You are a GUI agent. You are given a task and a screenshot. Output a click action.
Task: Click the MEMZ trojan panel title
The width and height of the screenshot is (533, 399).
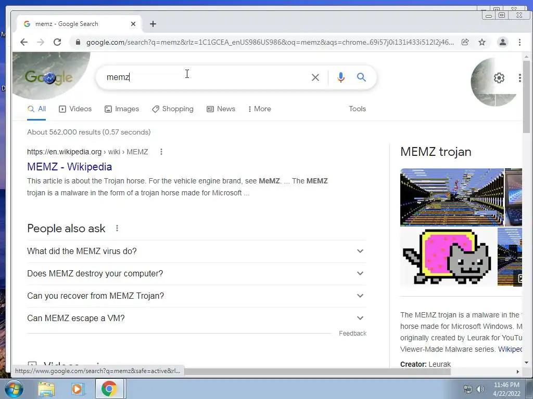point(436,152)
